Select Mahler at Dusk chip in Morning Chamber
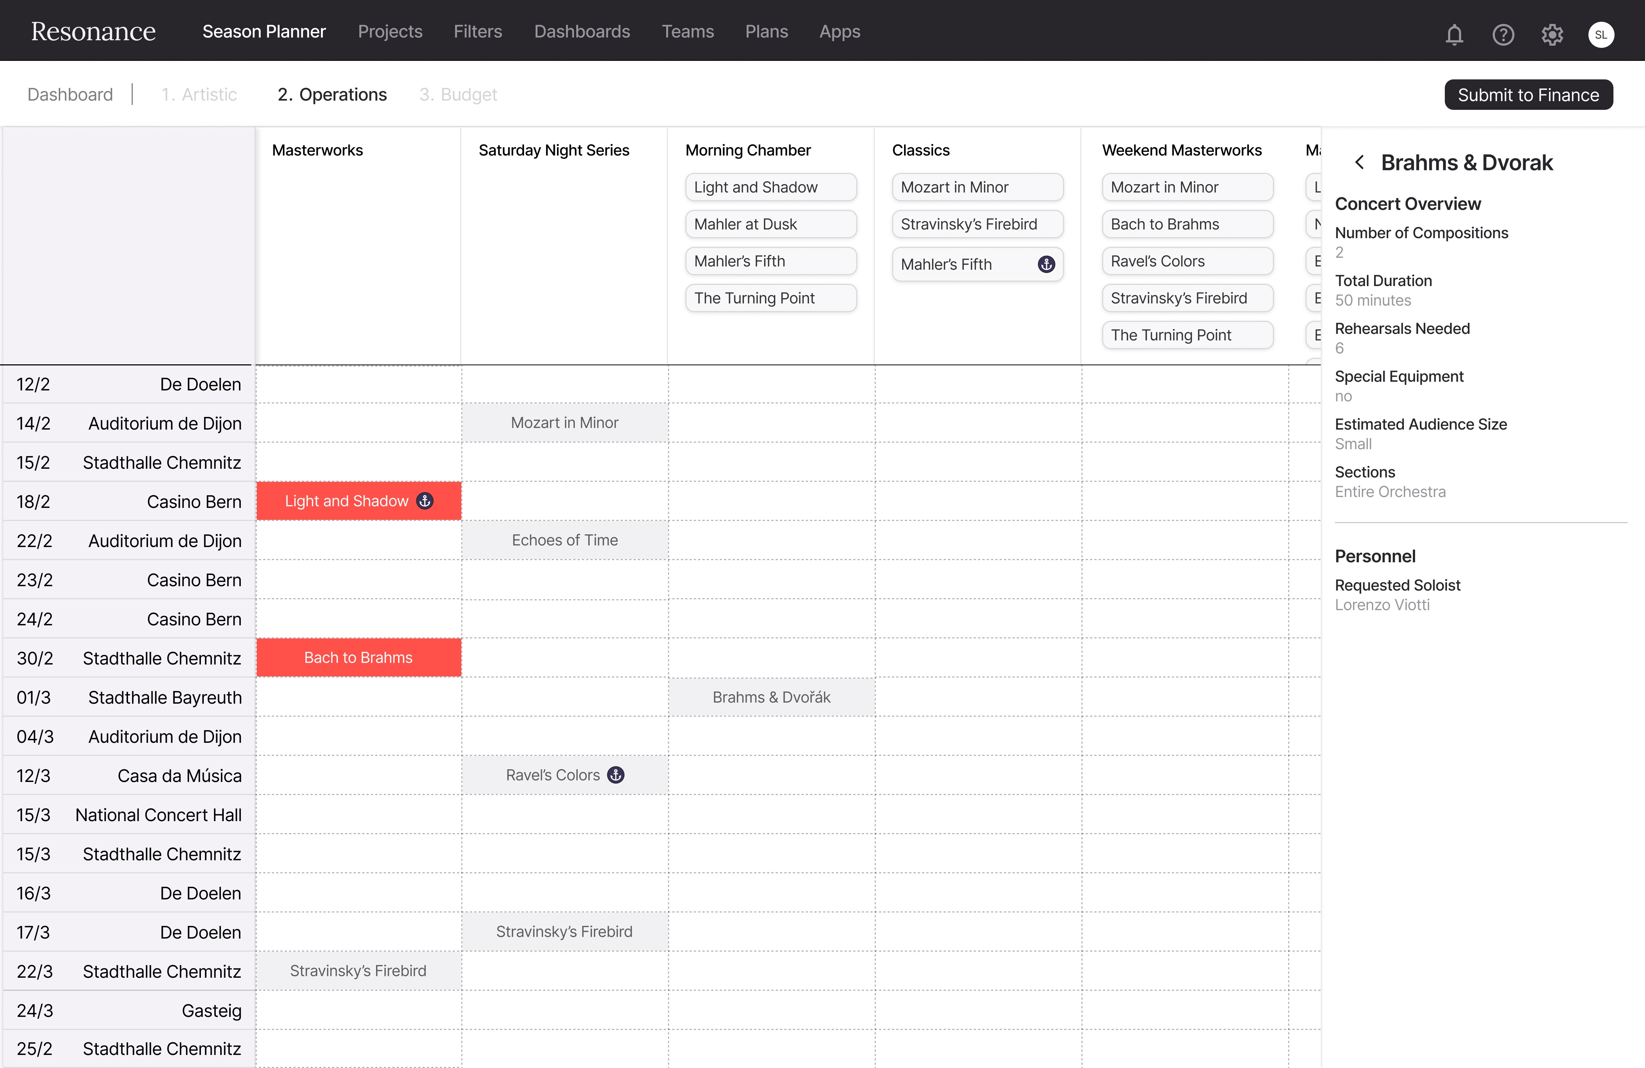 (770, 224)
